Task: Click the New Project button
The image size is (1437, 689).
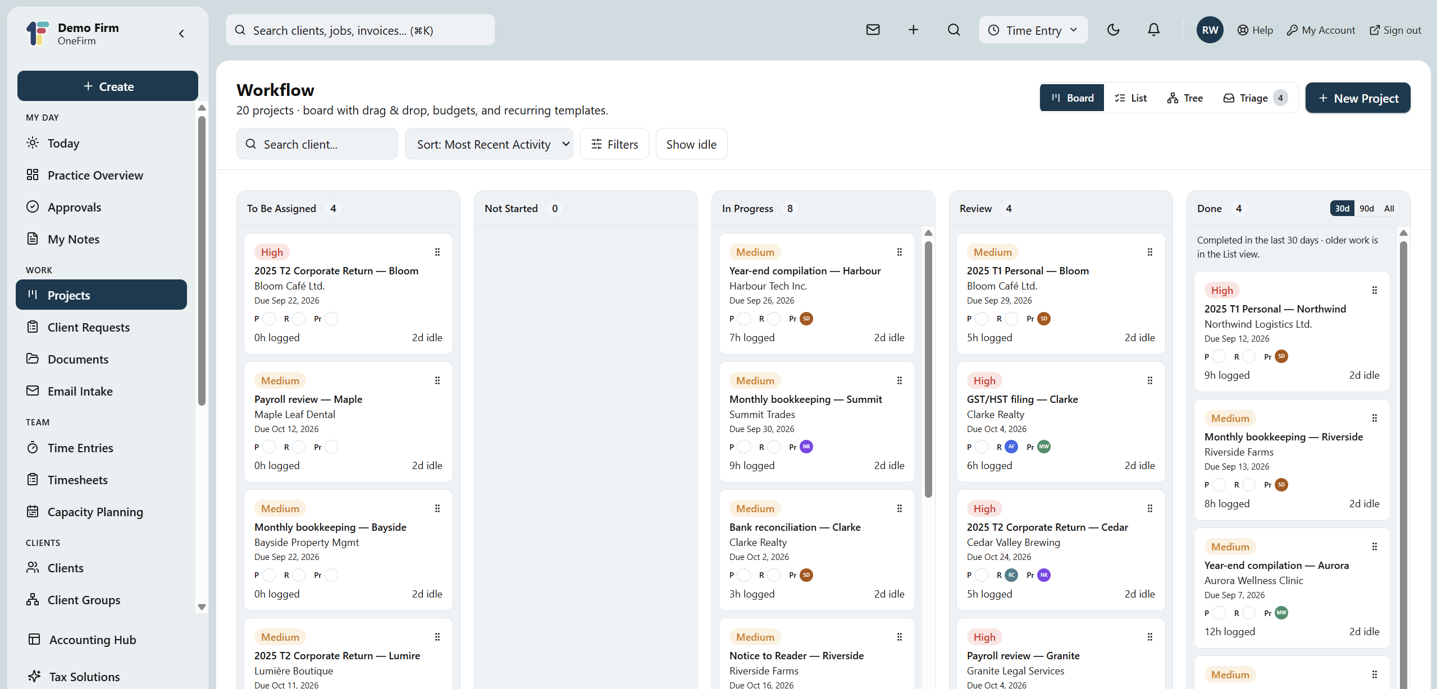Action: click(1357, 98)
